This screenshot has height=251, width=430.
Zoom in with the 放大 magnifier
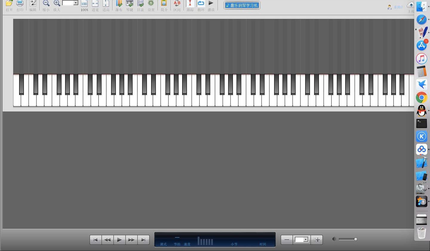point(57,5)
